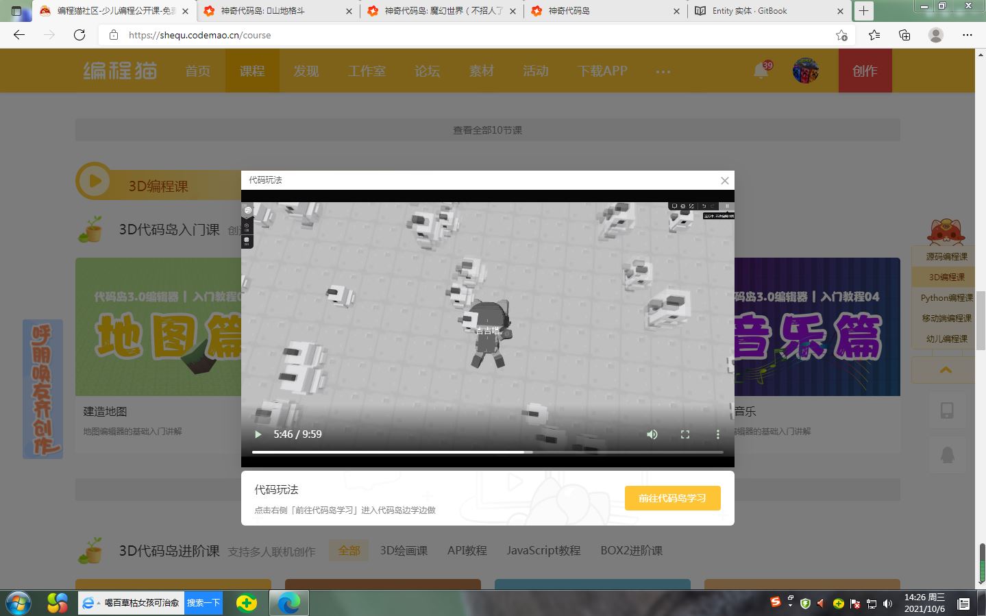Jump to 源码编程课 in side menu
986x616 pixels.
pyautogui.click(x=947, y=256)
